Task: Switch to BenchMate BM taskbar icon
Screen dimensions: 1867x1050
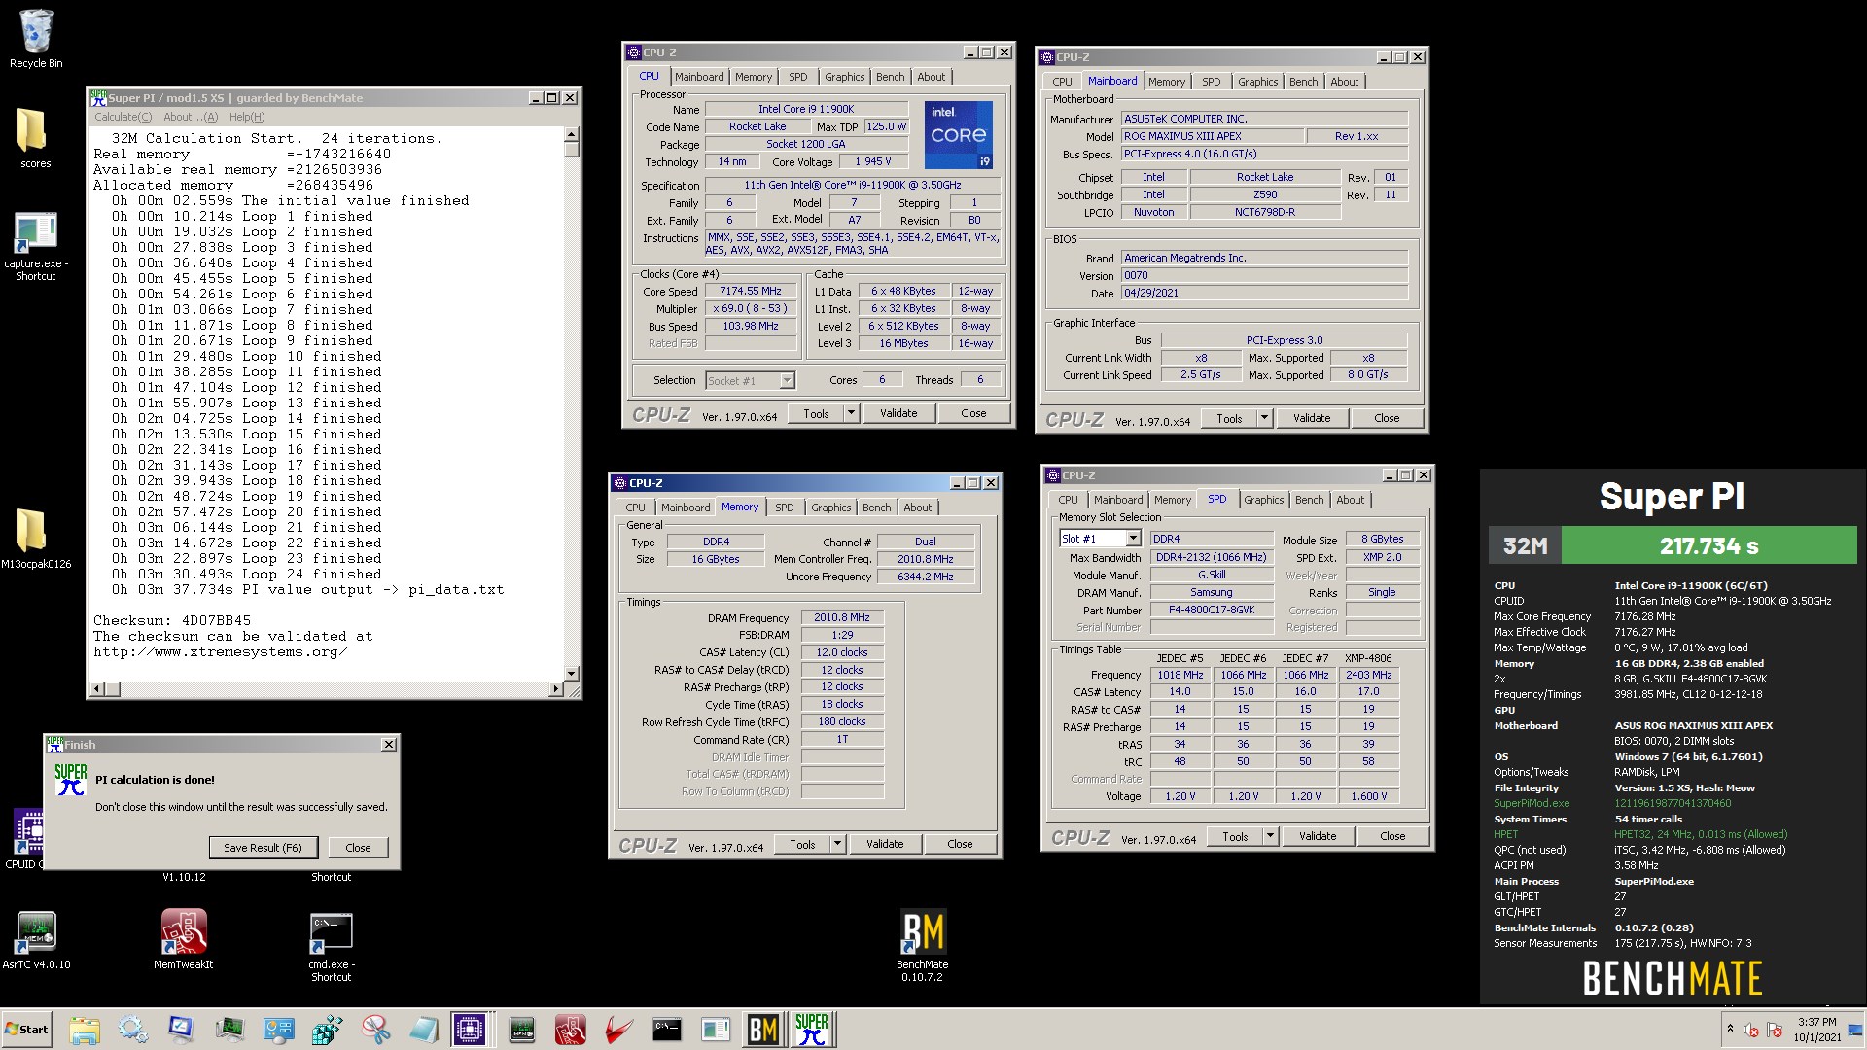Action: coord(763,1030)
